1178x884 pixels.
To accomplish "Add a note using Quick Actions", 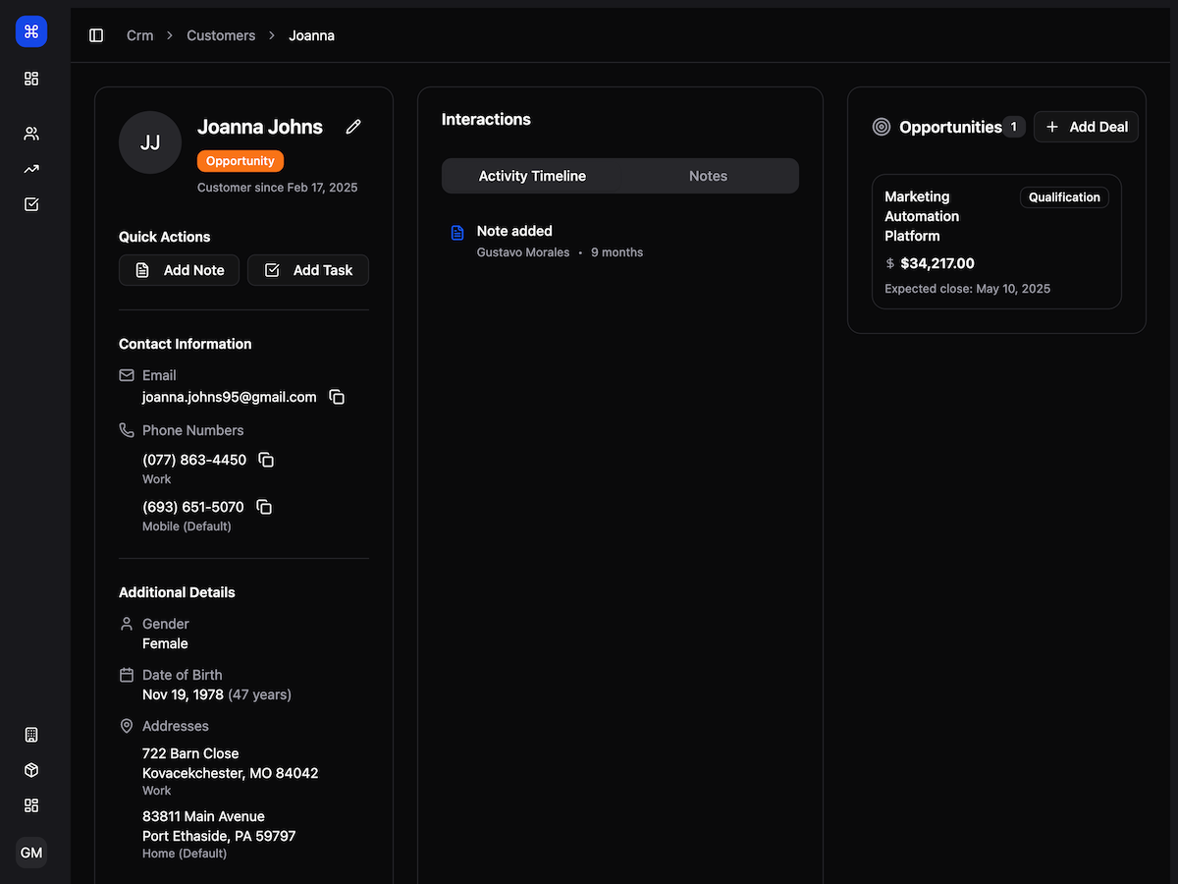I will click(x=179, y=269).
